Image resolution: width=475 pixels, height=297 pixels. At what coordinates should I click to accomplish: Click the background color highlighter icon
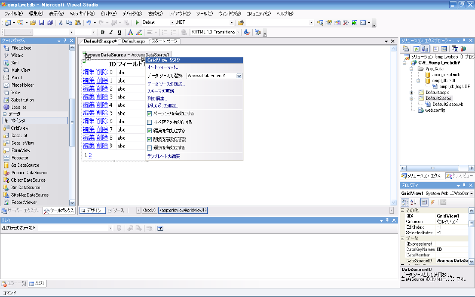point(139,32)
